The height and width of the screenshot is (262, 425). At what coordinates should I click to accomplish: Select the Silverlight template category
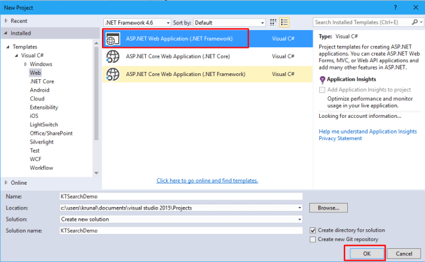pos(42,142)
